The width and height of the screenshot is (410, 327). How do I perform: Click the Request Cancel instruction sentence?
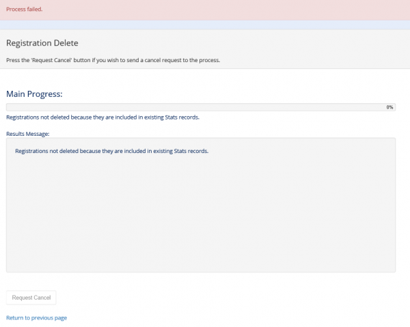coord(113,60)
